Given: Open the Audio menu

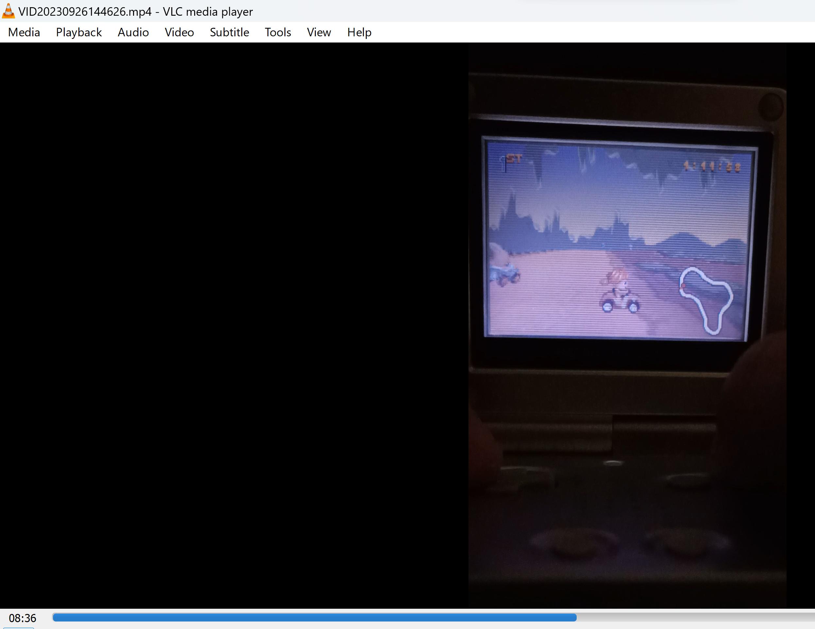Looking at the screenshot, I should tap(133, 32).
